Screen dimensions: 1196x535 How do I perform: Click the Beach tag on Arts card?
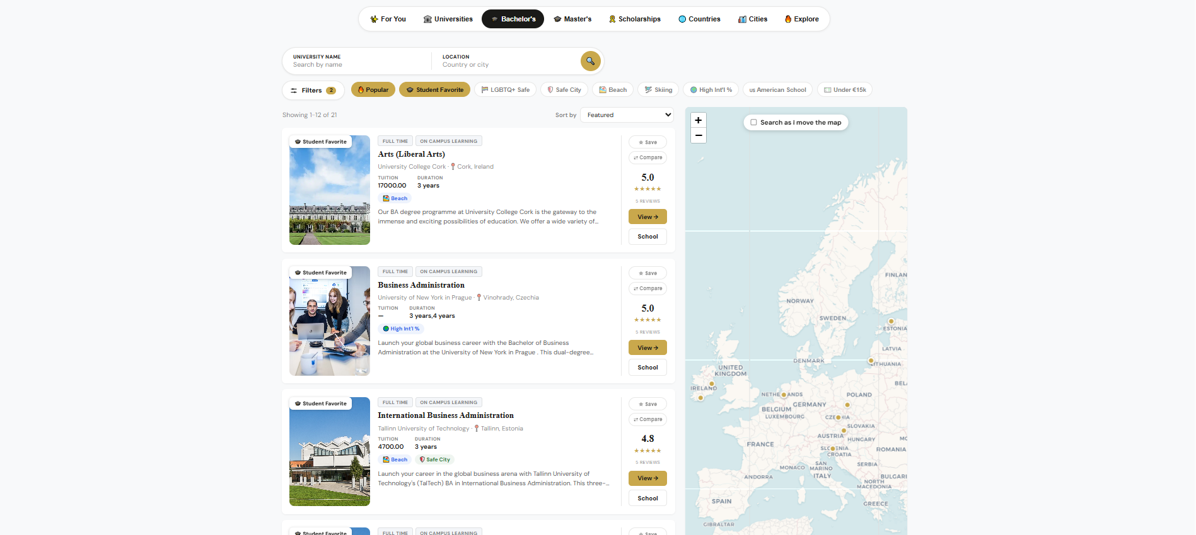[395, 198]
